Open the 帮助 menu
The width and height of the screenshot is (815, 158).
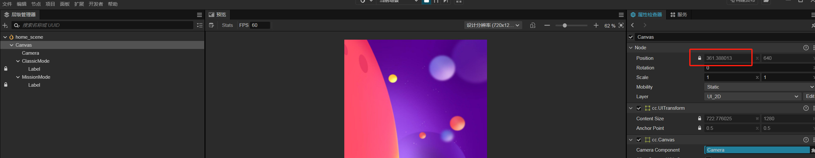click(x=113, y=4)
